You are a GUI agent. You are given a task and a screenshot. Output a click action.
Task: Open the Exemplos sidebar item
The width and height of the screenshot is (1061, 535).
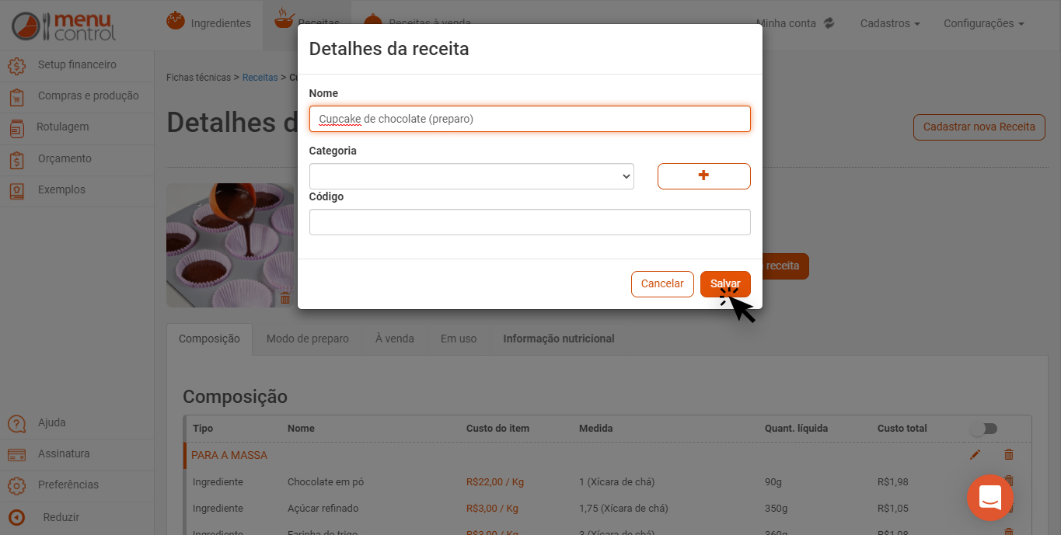[77, 190]
